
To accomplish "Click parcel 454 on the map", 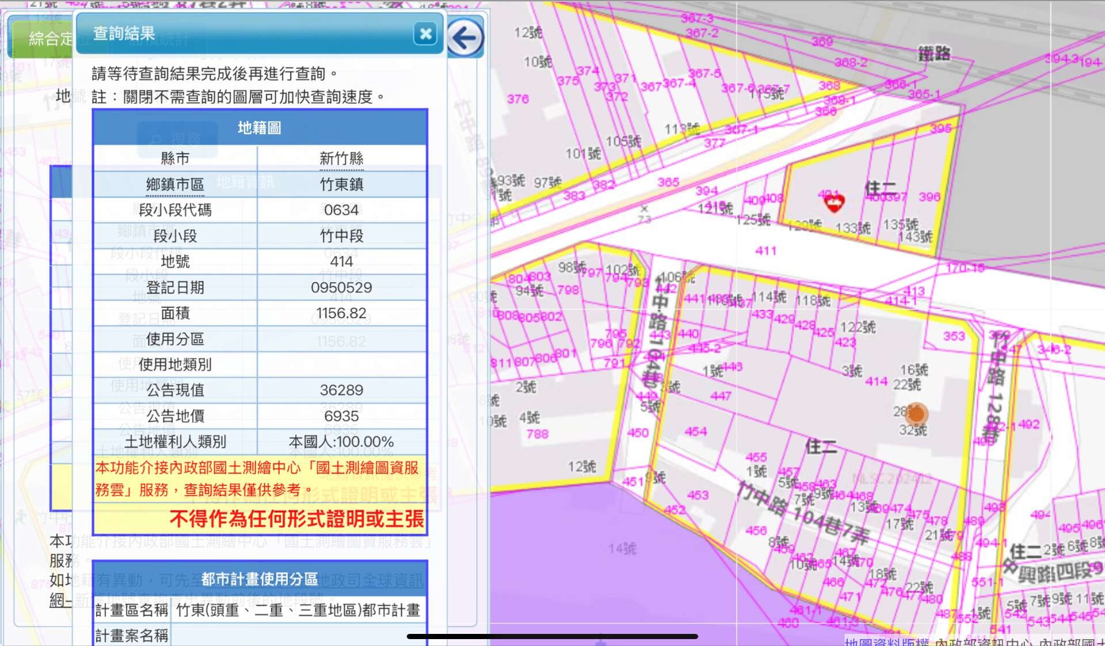I will [695, 431].
